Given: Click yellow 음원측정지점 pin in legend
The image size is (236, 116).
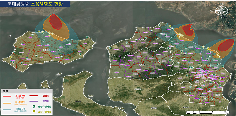Looking at the screenshot, I should [34, 112].
